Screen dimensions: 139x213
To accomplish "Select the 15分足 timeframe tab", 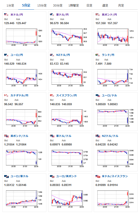I will coord(42,5).
